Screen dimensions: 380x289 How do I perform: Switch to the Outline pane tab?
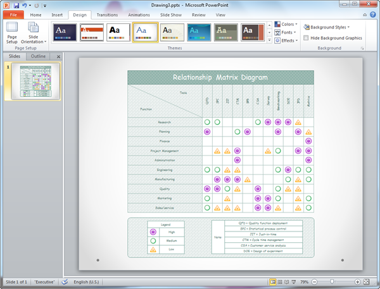click(39, 56)
